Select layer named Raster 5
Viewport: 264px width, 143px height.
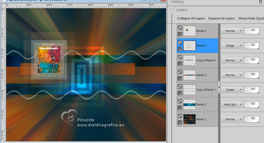(201, 45)
